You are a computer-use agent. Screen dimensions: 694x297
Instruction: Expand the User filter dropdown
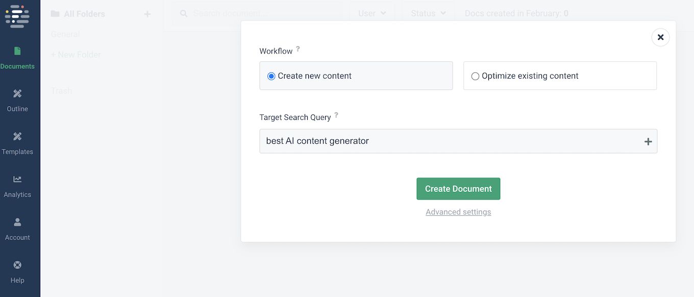point(371,13)
